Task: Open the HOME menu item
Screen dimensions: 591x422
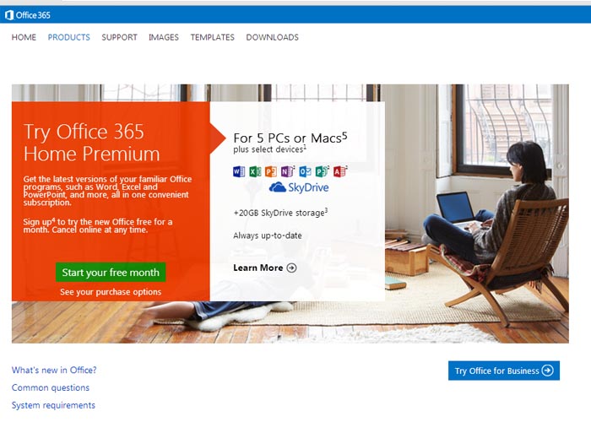Action: (24, 37)
